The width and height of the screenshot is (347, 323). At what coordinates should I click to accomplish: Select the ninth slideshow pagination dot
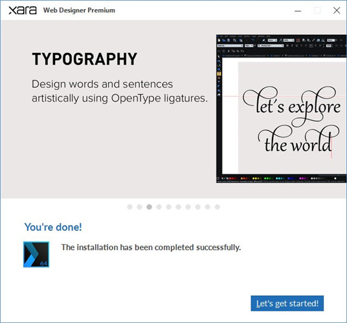point(208,207)
